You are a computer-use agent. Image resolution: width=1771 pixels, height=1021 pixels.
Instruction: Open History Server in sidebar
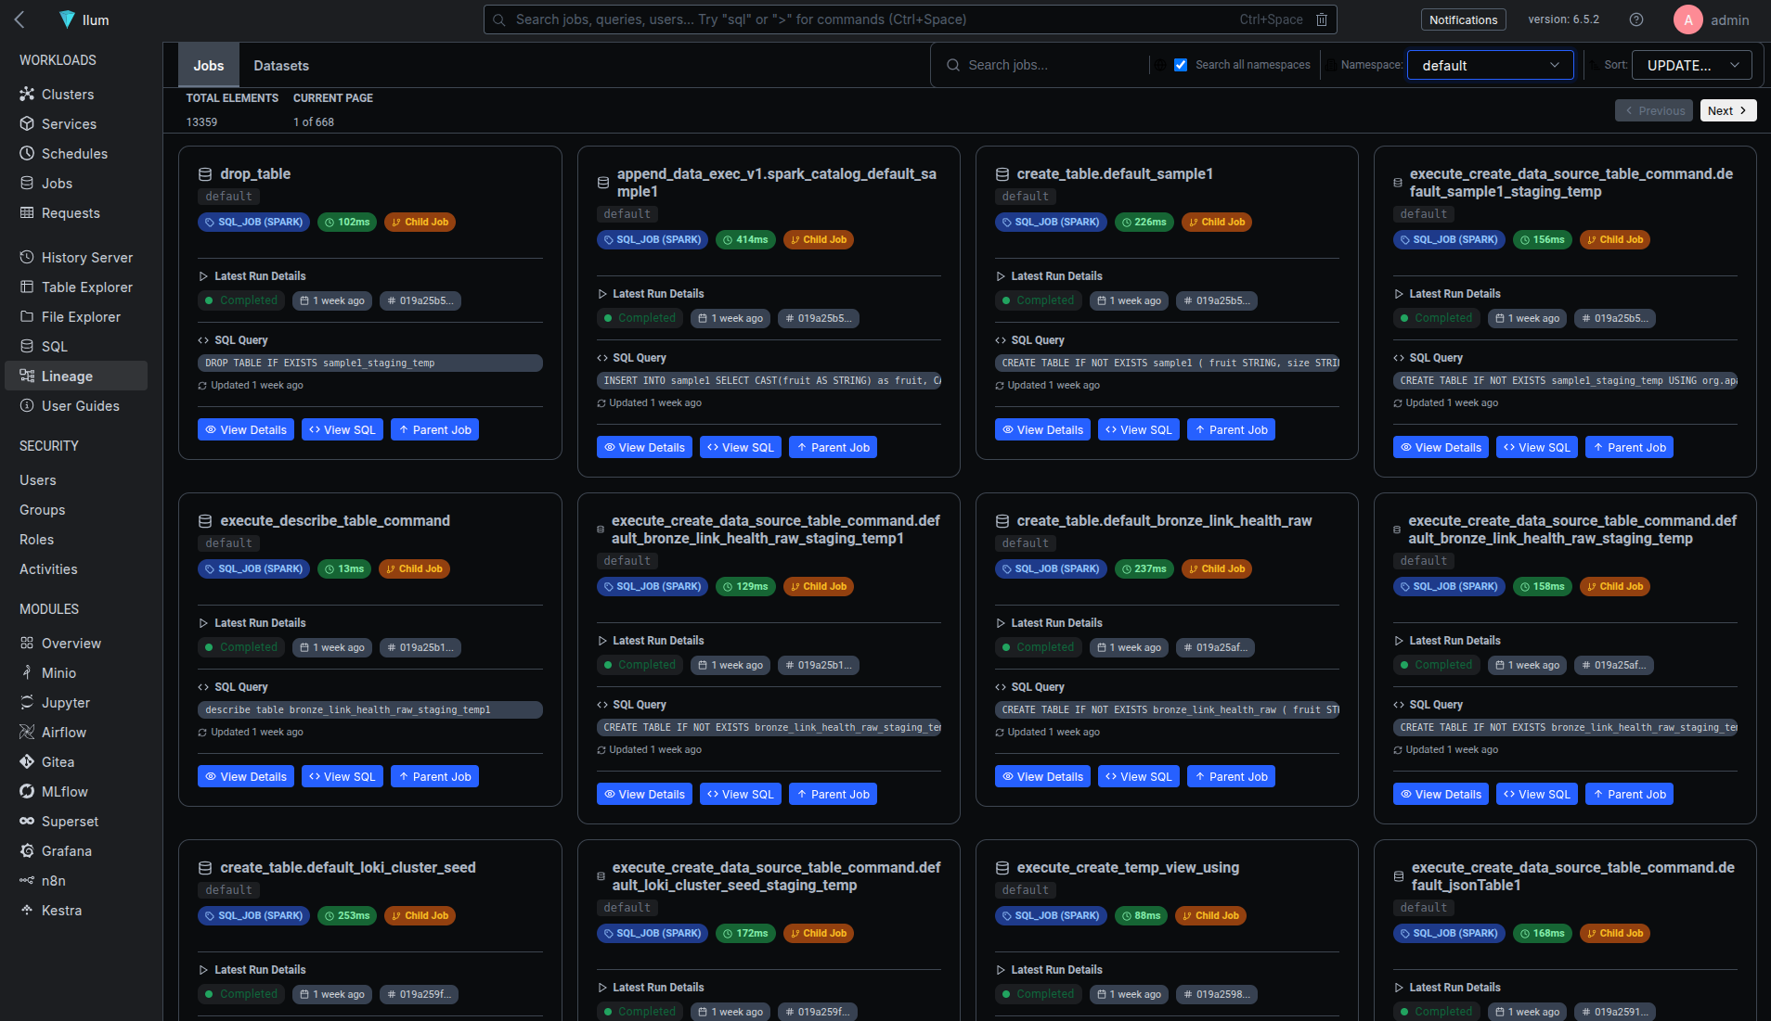click(86, 258)
